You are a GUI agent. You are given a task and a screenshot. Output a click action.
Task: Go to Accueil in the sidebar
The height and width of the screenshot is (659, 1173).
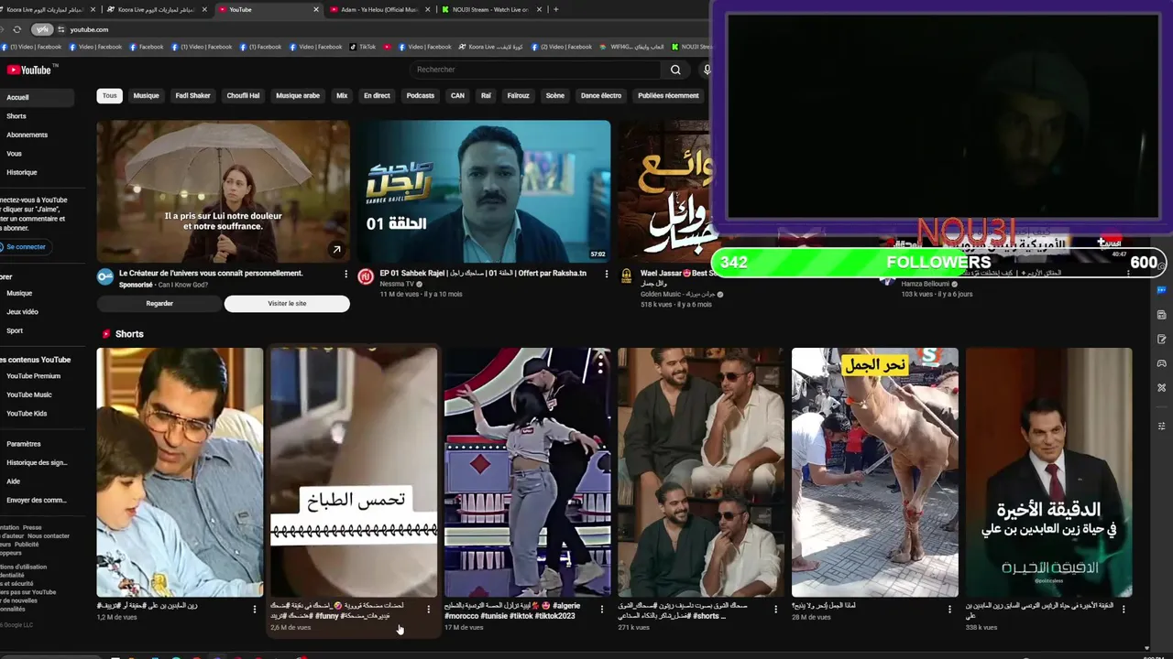coord(37,97)
